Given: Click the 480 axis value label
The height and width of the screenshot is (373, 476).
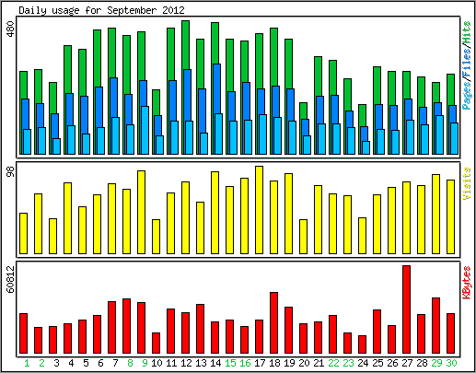Looking at the screenshot, I should pos(11,29).
